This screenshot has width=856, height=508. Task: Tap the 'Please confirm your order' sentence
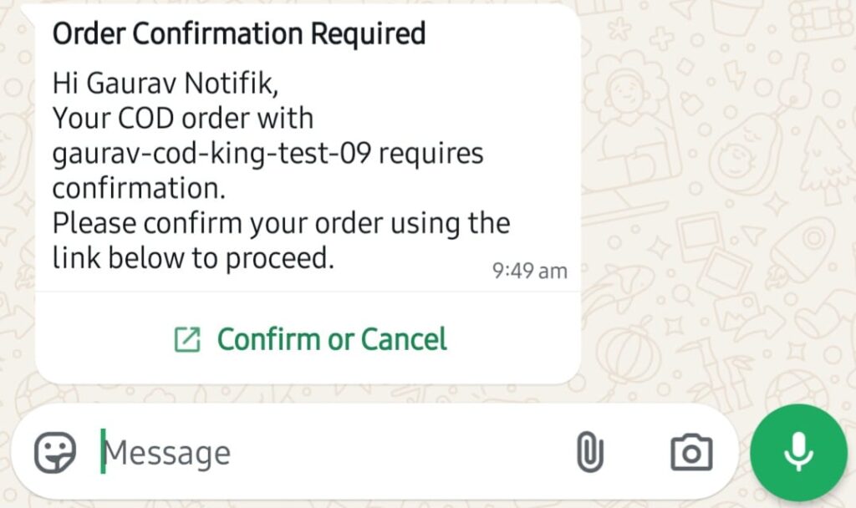click(x=281, y=224)
